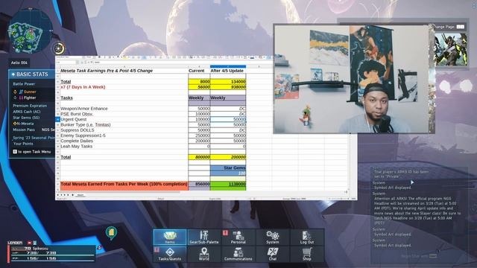The image size is (477, 268).
Task: Click the spreadsheet formula input bar
Action: (x=183, y=63)
